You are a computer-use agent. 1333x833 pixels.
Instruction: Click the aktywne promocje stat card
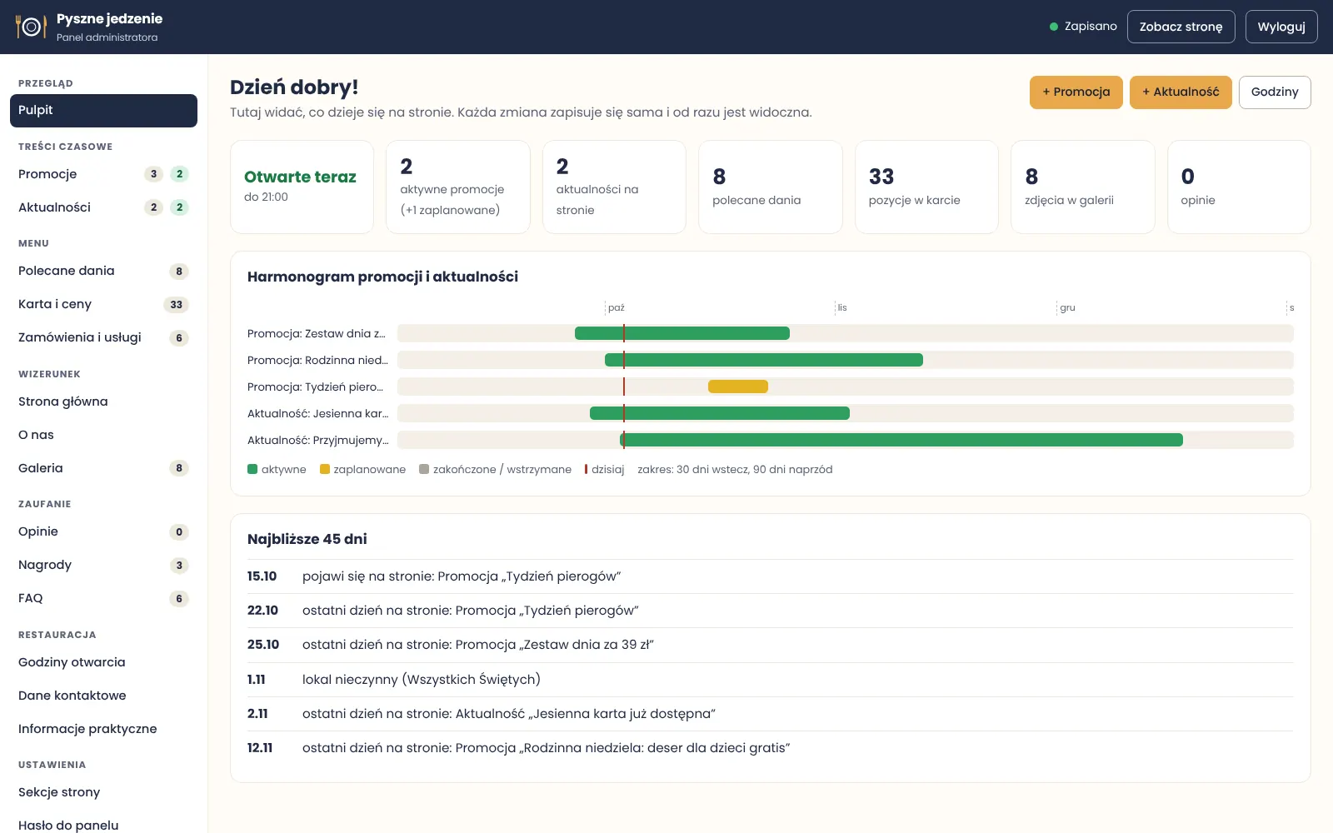click(458, 187)
